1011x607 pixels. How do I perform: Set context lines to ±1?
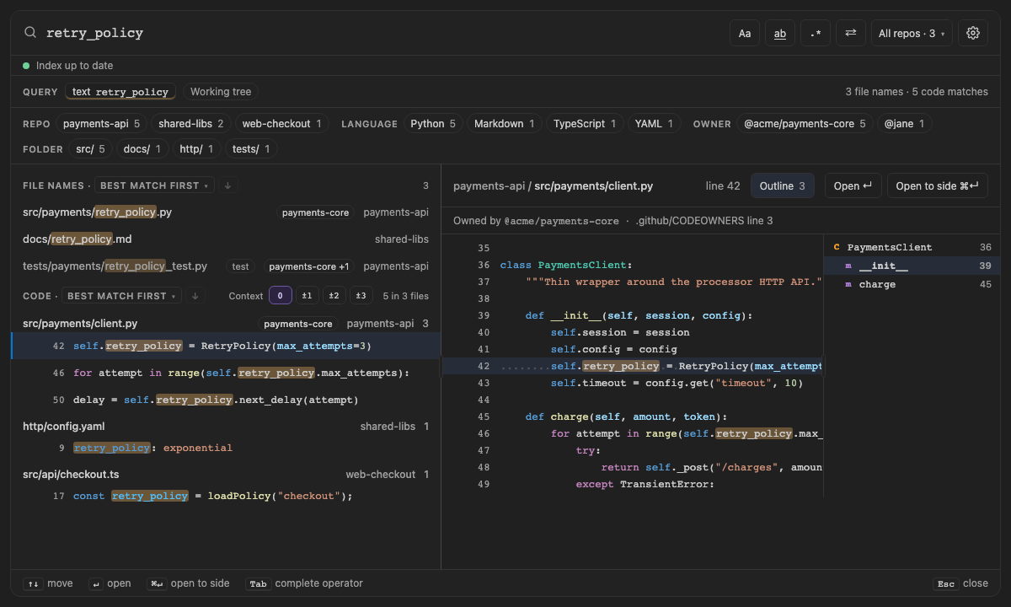point(308,296)
